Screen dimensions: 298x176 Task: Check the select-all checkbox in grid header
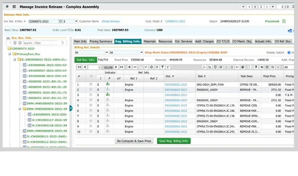click(x=91, y=76)
